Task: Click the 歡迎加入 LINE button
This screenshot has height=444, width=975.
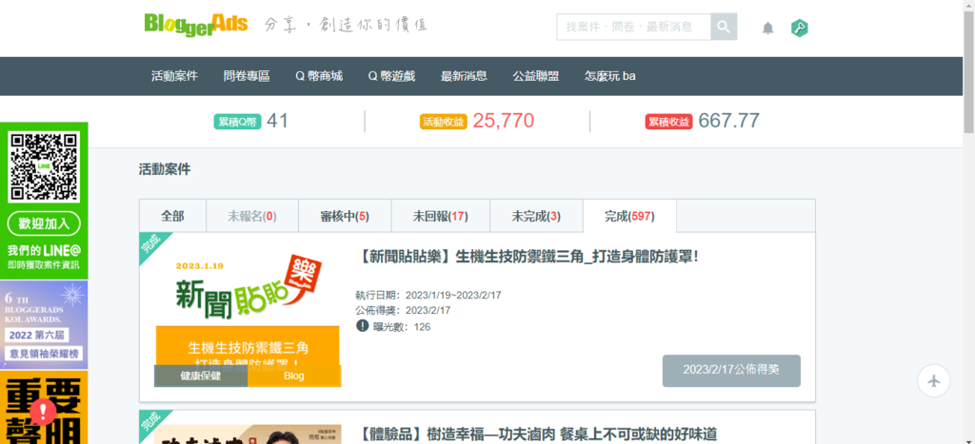Action: click(44, 223)
